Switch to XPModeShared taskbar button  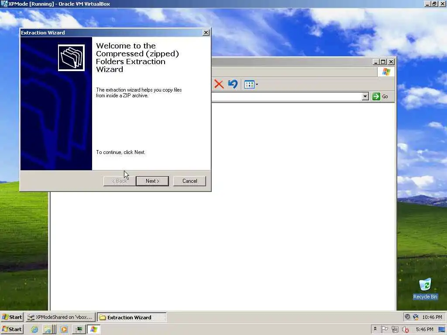pyautogui.click(x=60, y=317)
